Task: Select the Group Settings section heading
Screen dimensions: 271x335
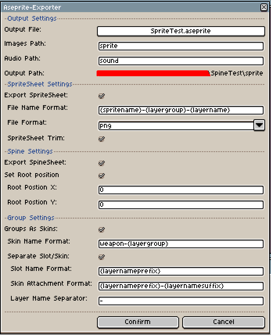Action: tap(31, 218)
